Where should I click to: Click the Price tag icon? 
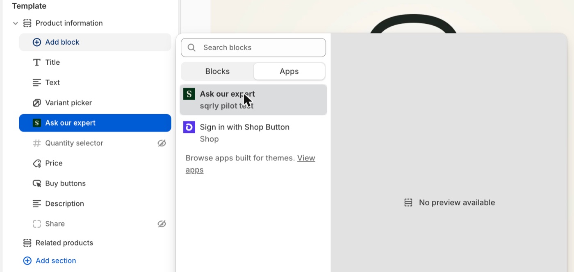click(x=37, y=163)
